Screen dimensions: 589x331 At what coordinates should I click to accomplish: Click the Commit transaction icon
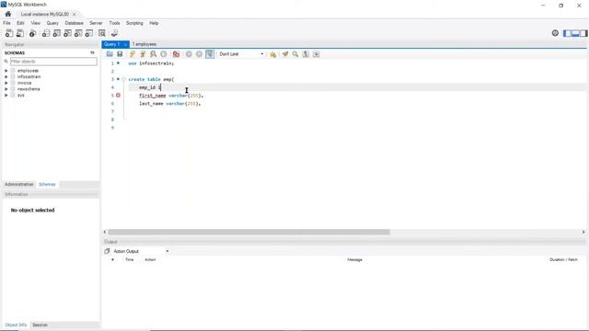[x=189, y=54]
